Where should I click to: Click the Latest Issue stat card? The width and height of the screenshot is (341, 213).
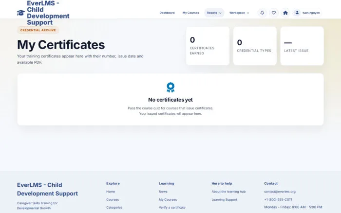click(302, 46)
